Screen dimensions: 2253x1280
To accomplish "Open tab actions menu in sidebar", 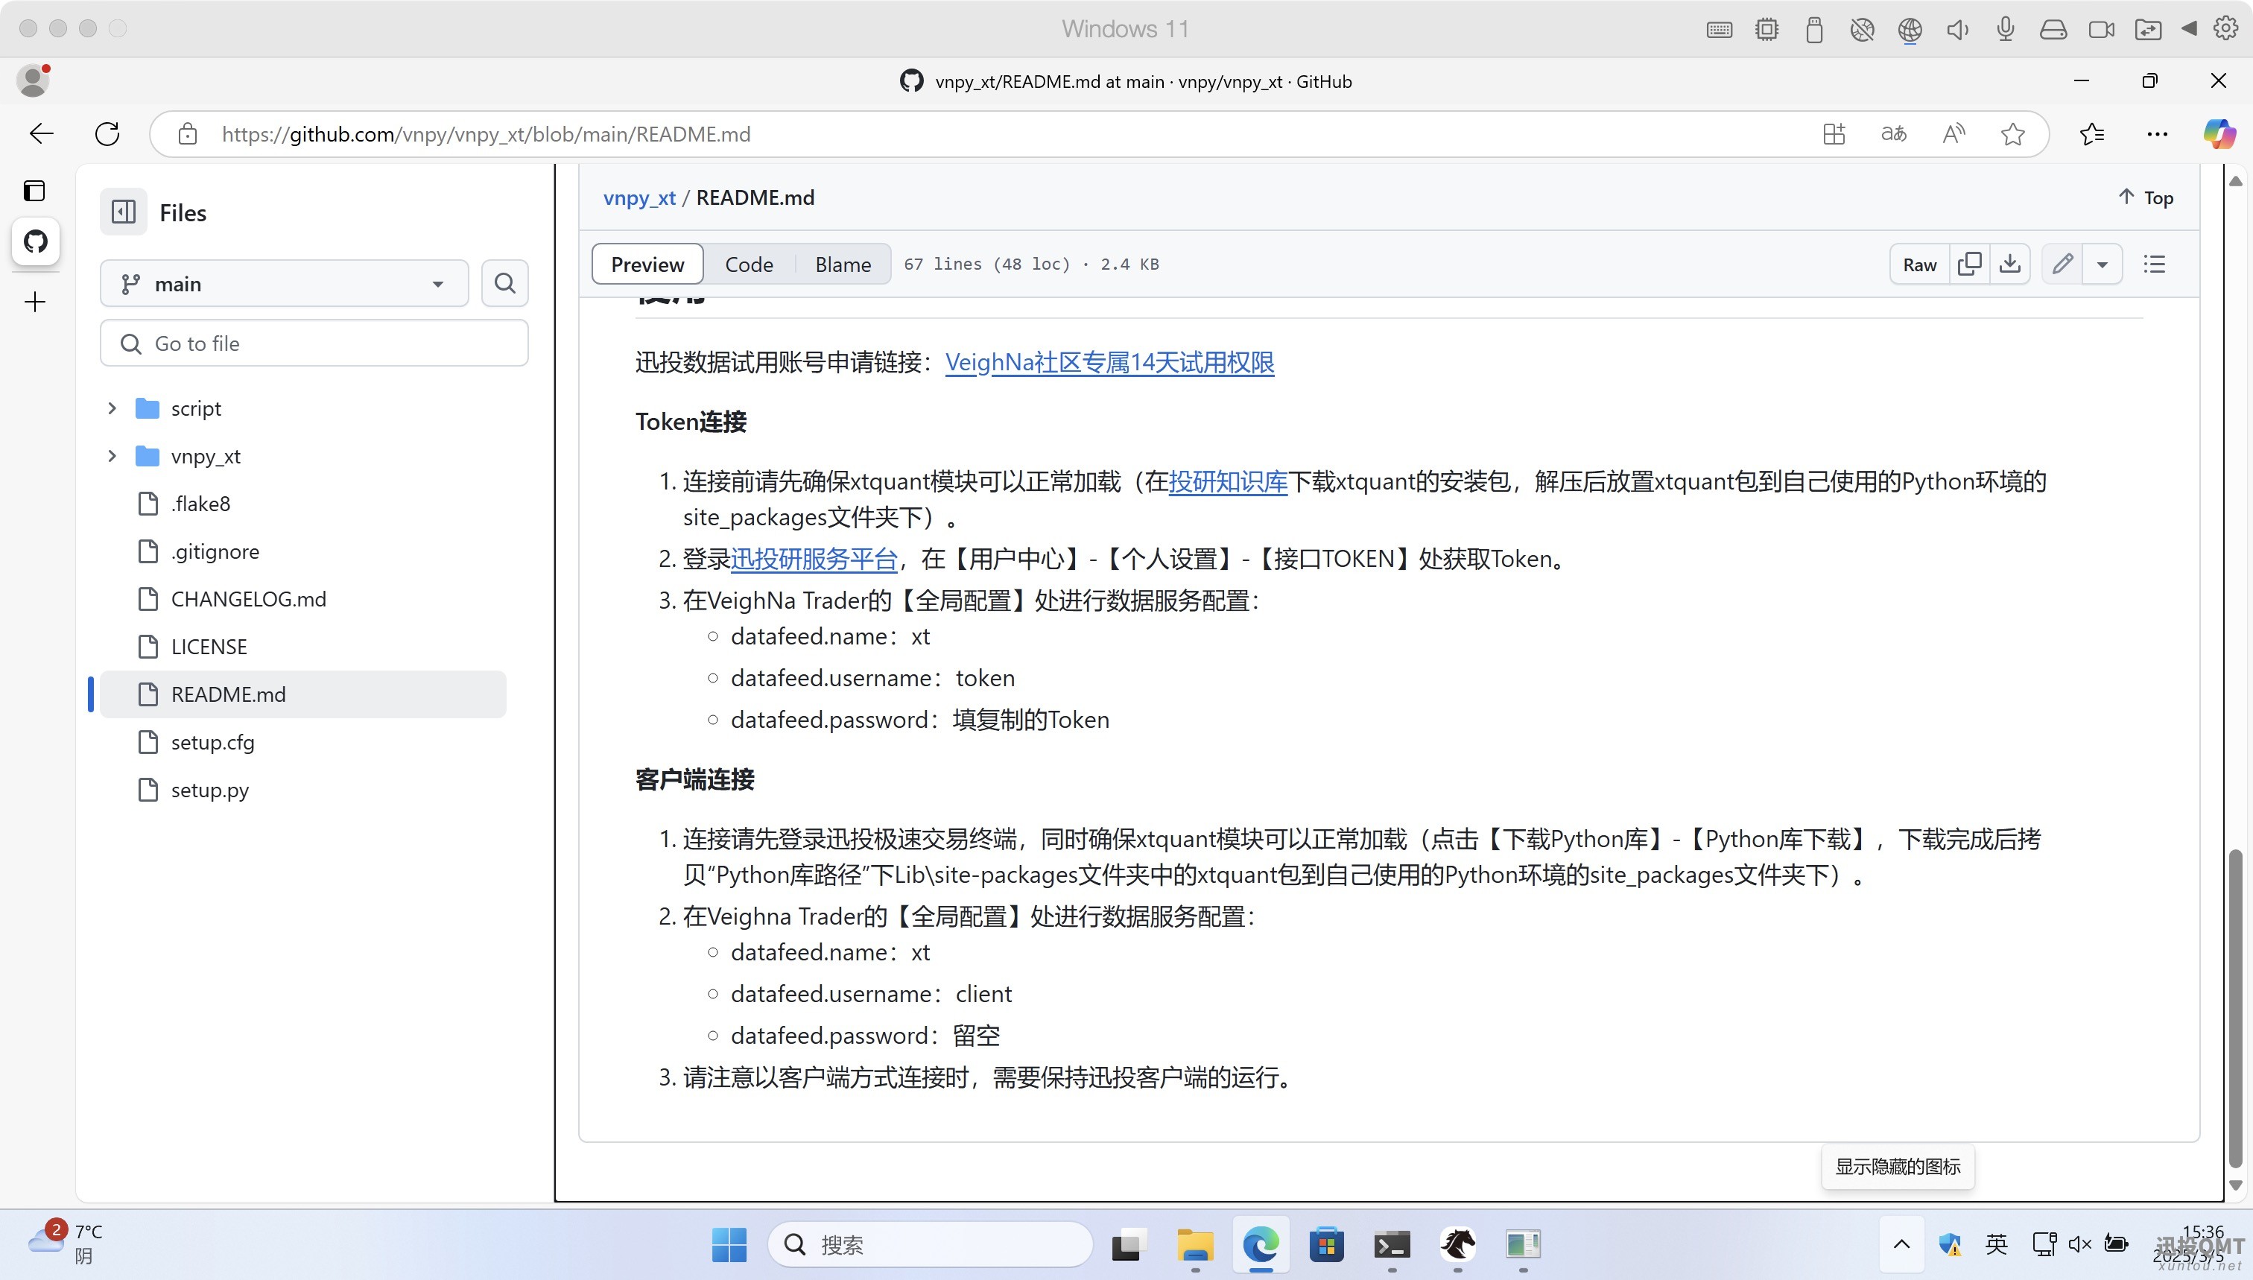I will click(x=34, y=191).
